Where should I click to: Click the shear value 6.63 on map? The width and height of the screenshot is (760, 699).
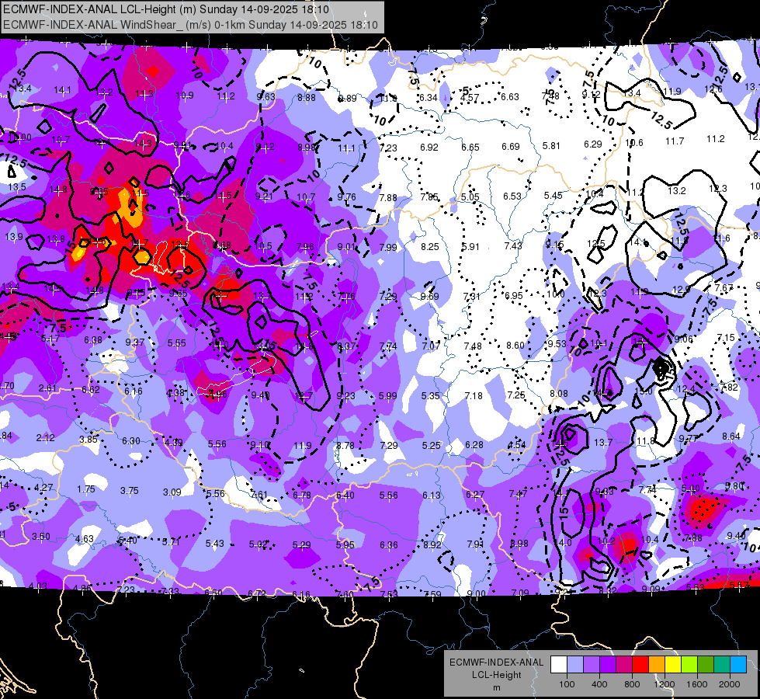point(510,97)
